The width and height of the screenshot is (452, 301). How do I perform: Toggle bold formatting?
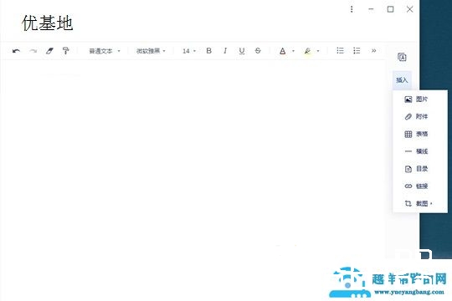(x=209, y=51)
